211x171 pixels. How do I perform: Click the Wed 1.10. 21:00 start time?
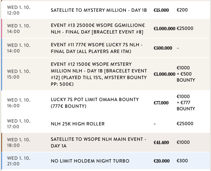tap(19, 161)
